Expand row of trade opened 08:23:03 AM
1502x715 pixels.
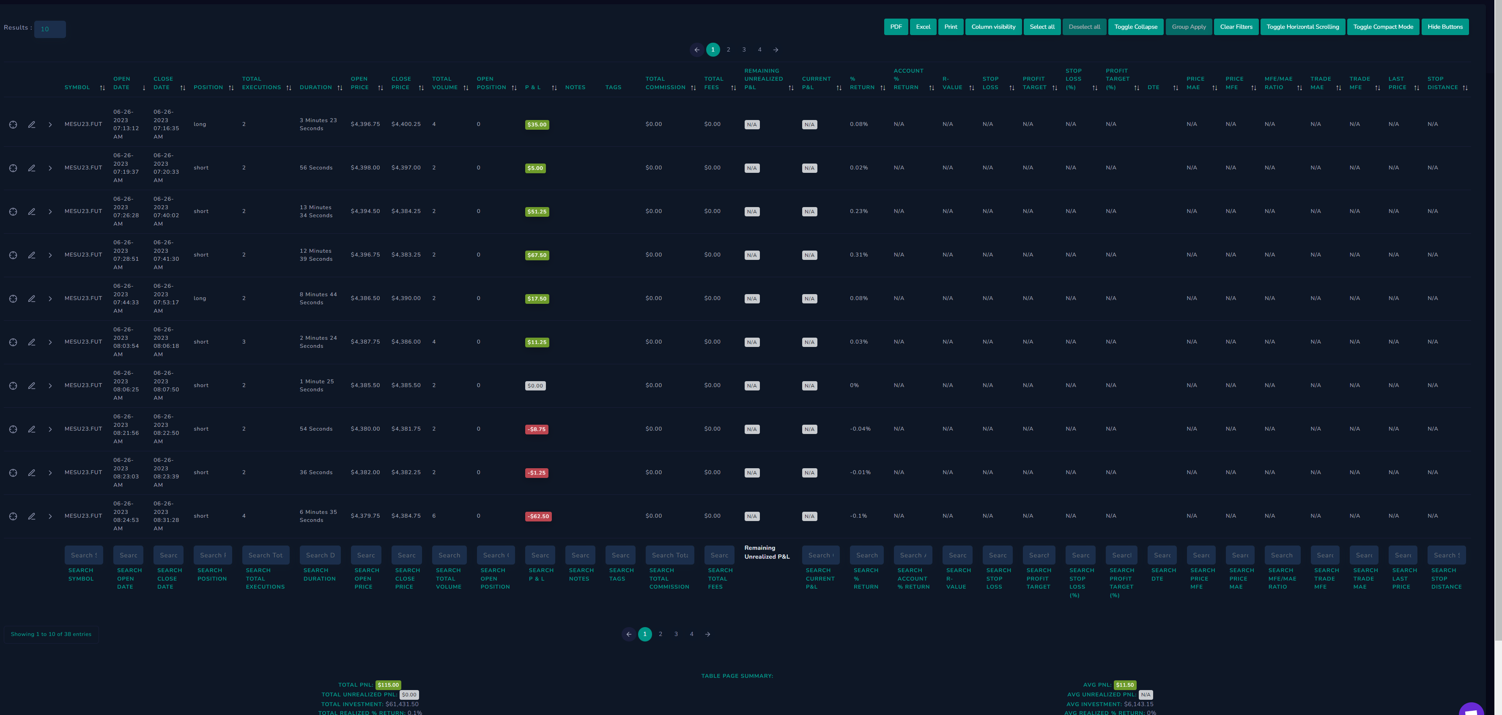(x=50, y=472)
